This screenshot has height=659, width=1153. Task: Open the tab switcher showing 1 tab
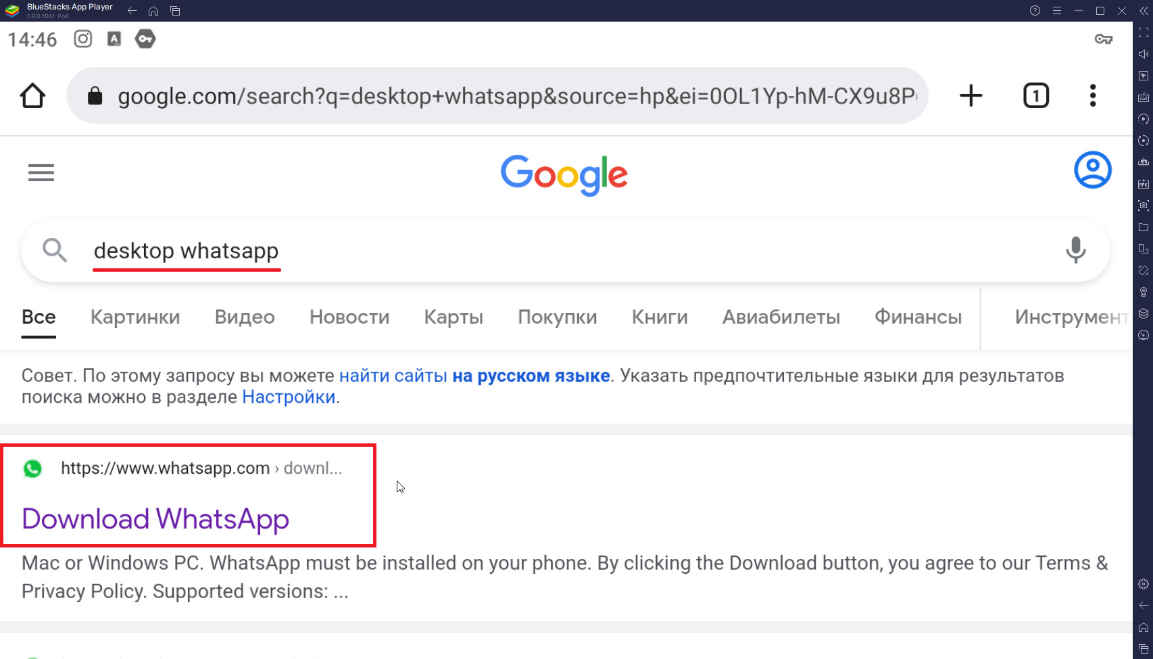(1035, 95)
